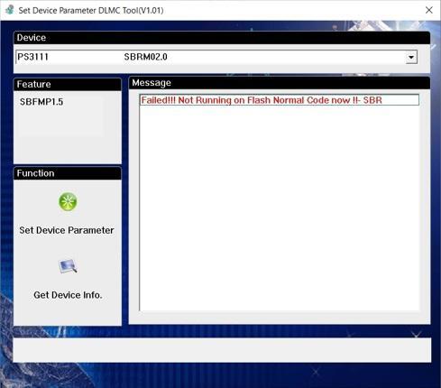Viewport: 441px width, 388px height.
Task: Expand the Device dropdown arrow
Action: (x=411, y=57)
